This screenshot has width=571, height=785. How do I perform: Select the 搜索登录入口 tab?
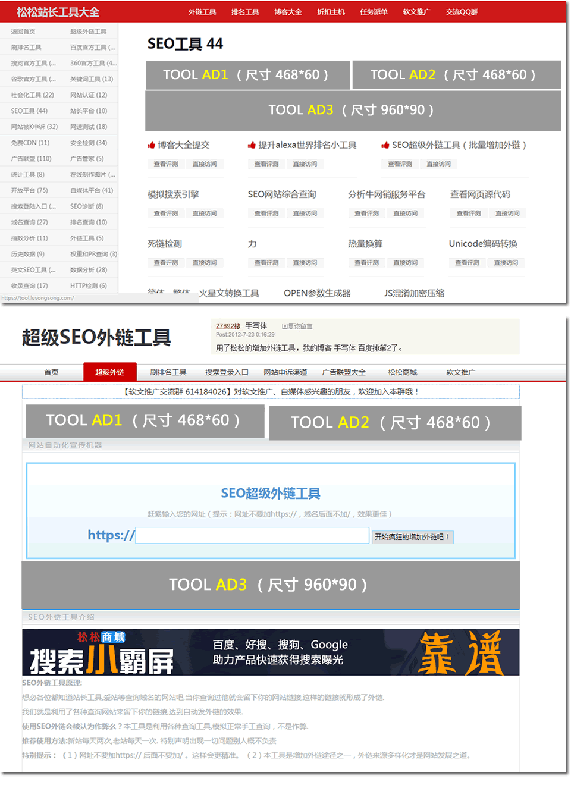(x=227, y=372)
